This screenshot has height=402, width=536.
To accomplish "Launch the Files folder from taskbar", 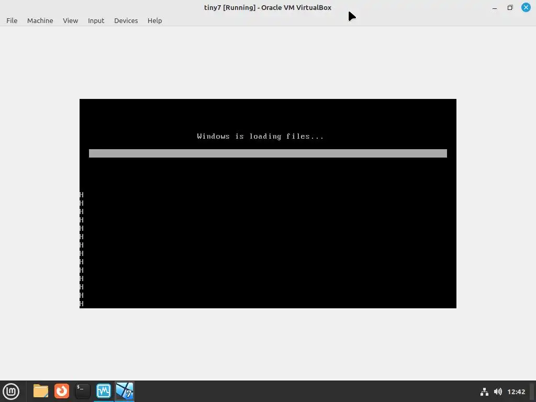I will pyautogui.click(x=41, y=391).
